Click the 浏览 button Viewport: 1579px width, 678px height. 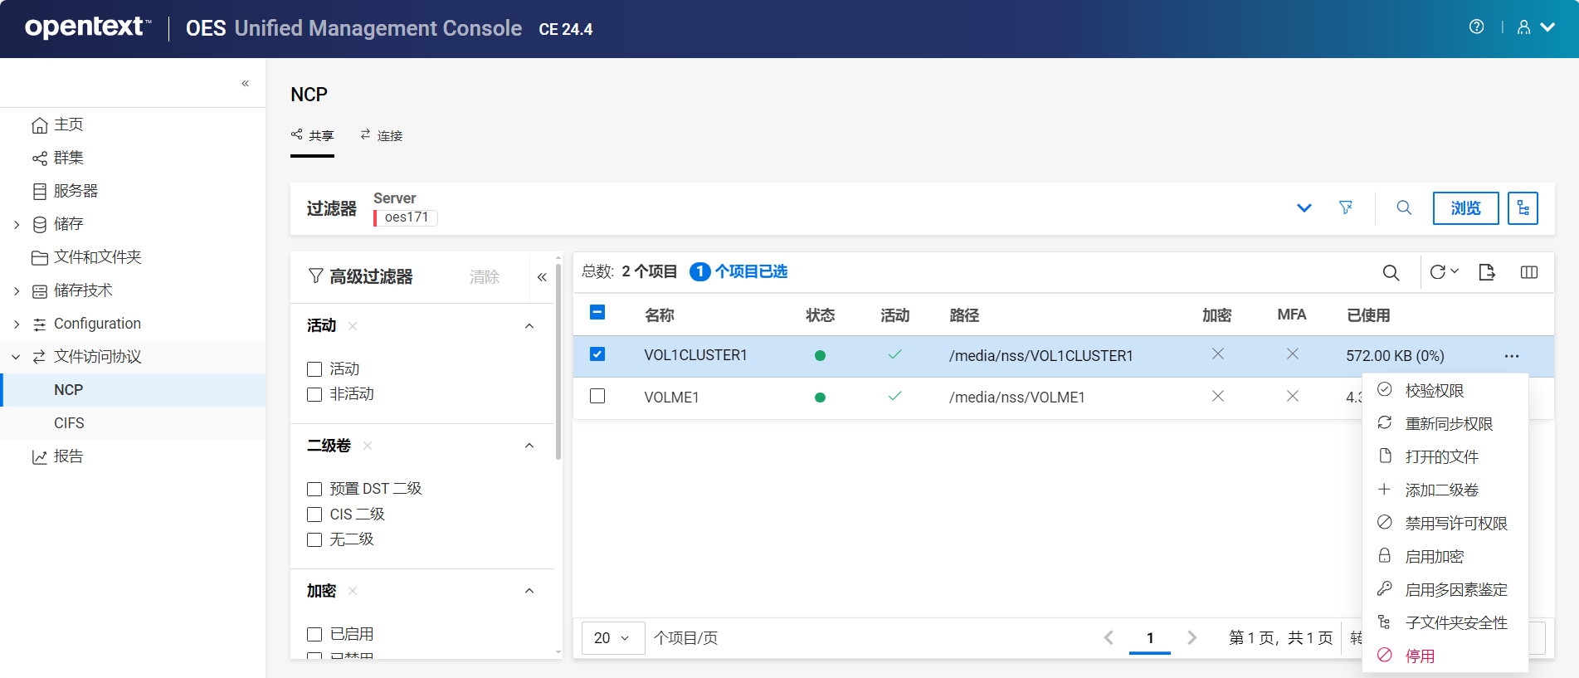click(x=1465, y=208)
